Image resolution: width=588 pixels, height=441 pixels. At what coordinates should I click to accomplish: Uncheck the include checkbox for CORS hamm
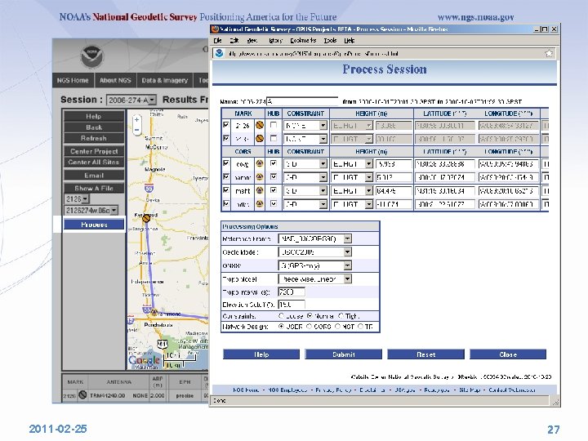226,176
